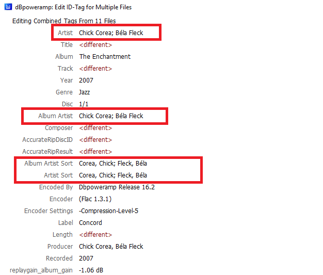This screenshot has width=323, height=275.
Task: Select the Composer field value
Action: pyautogui.click(x=95, y=128)
